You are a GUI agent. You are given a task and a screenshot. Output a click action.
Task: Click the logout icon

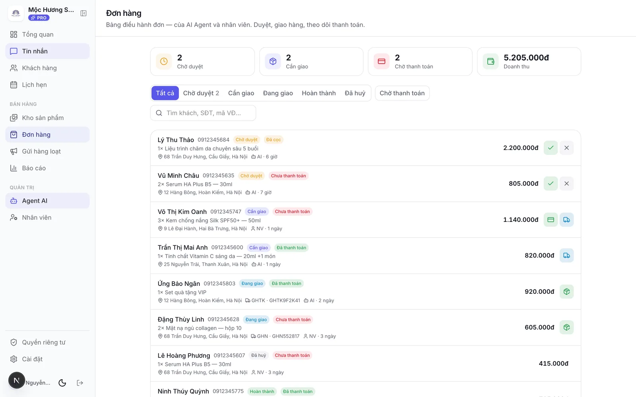[x=80, y=383]
